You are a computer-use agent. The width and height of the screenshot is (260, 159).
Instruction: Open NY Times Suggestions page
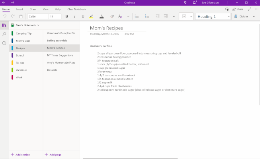[62, 55]
